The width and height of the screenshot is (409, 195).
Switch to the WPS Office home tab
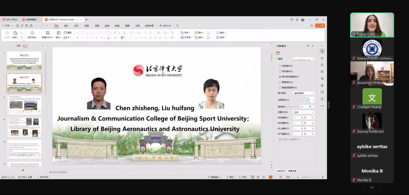pyautogui.click(x=10, y=19)
